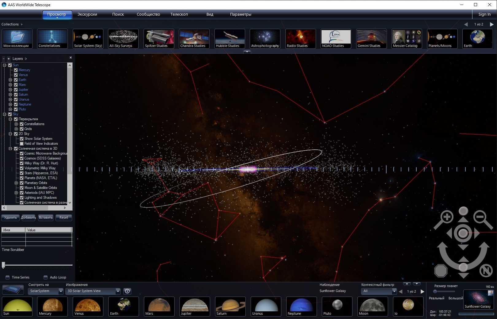Open the Поиск tab
Image resolution: width=497 pixels, height=319 pixels.
[118, 14]
